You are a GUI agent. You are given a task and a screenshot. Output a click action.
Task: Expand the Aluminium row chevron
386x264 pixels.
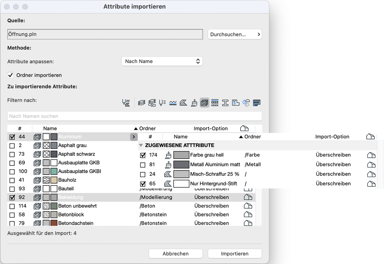(134, 137)
